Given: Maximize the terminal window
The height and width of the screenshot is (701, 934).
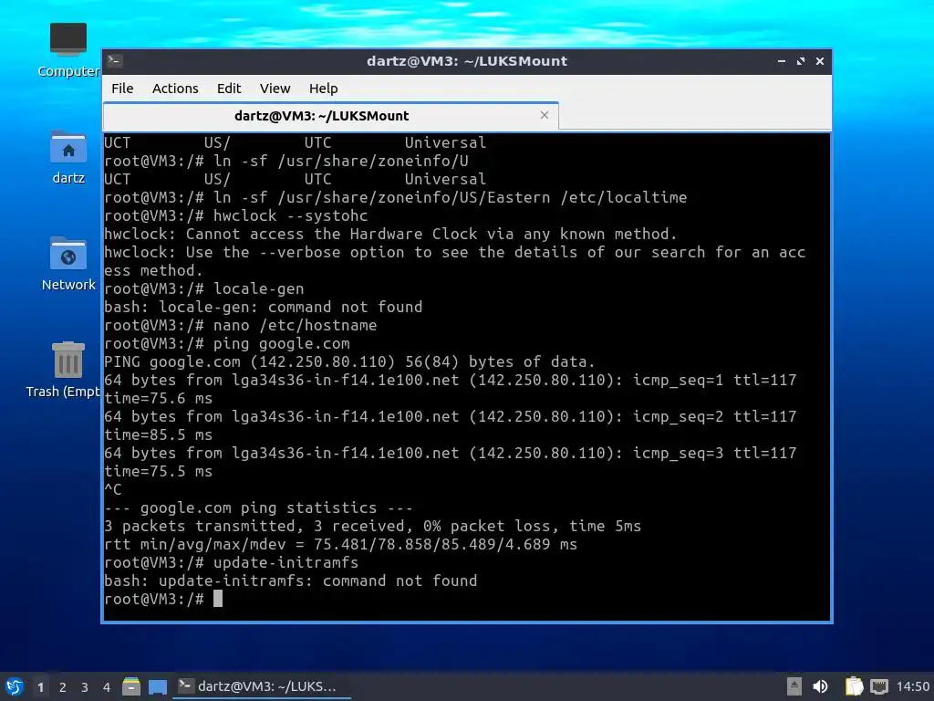Looking at the screenshot, I should (x=801, y=61).
